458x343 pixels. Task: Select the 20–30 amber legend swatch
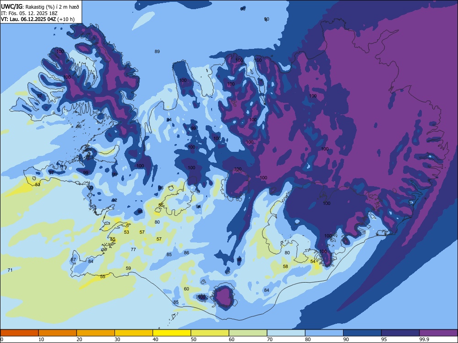[96, 333]
